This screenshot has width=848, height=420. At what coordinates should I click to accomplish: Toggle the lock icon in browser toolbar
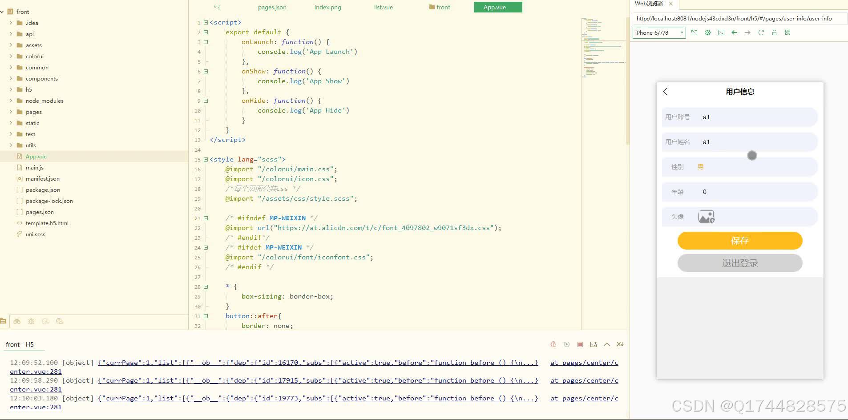(774, 32)
